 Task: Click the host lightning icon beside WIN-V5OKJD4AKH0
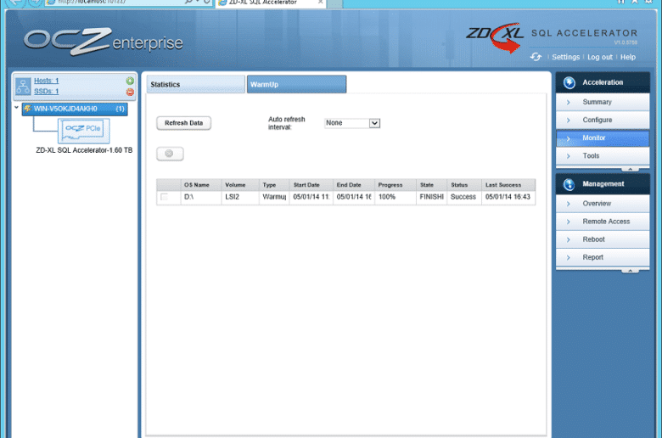[28, 109]
